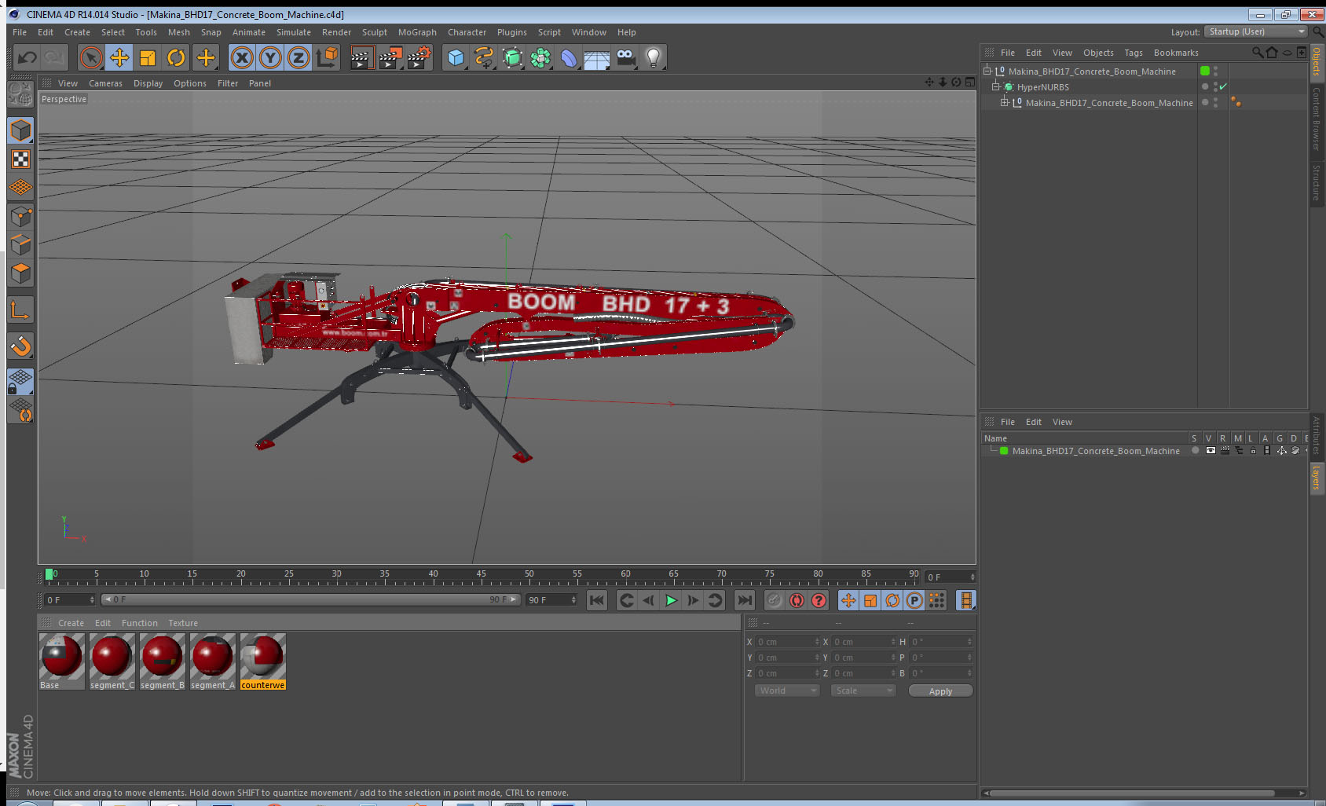Add a HyperNURBS generator icon
The width and height of the screenshot is (1326, 806).
[x=512, y=57]
